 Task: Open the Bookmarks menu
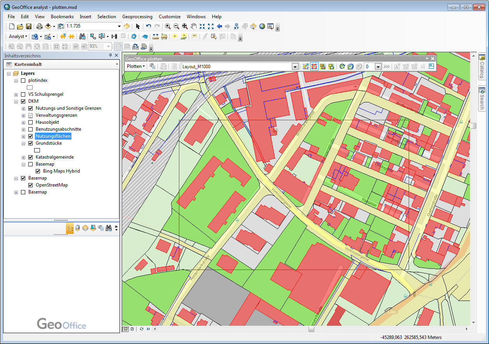click(x=62, y=17)
